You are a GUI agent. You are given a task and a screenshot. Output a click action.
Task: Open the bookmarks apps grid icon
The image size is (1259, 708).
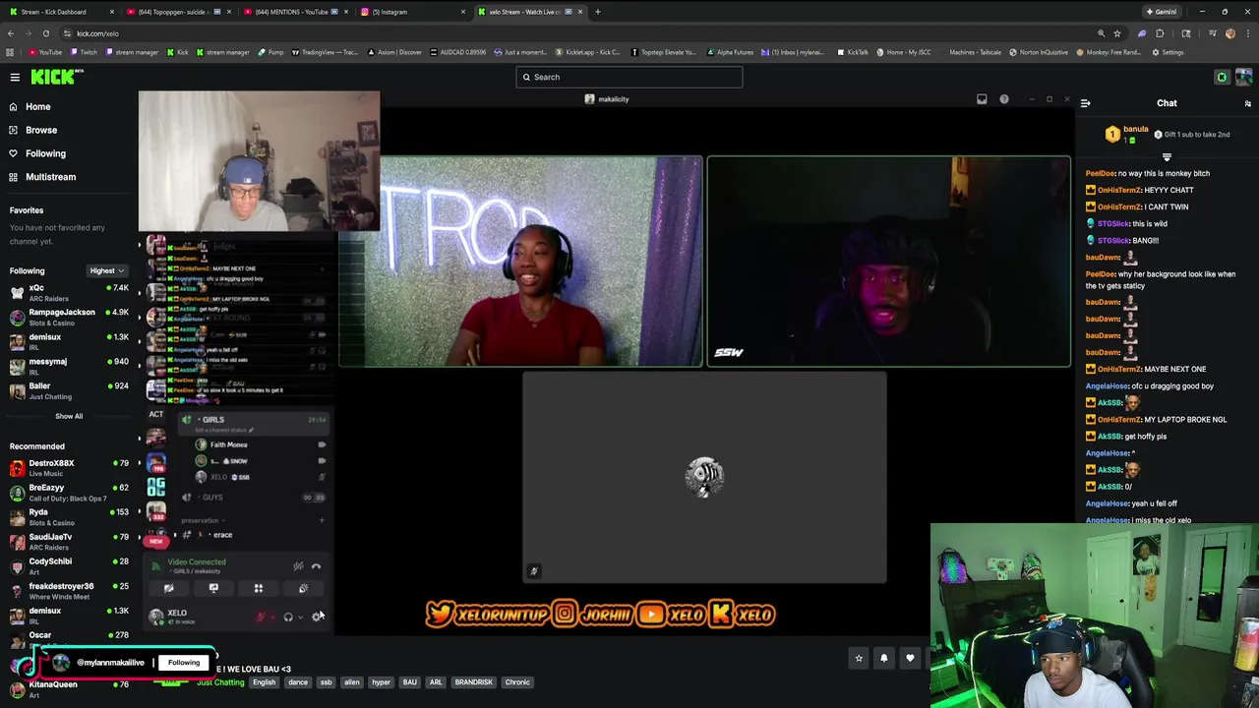tap(10, 52)
